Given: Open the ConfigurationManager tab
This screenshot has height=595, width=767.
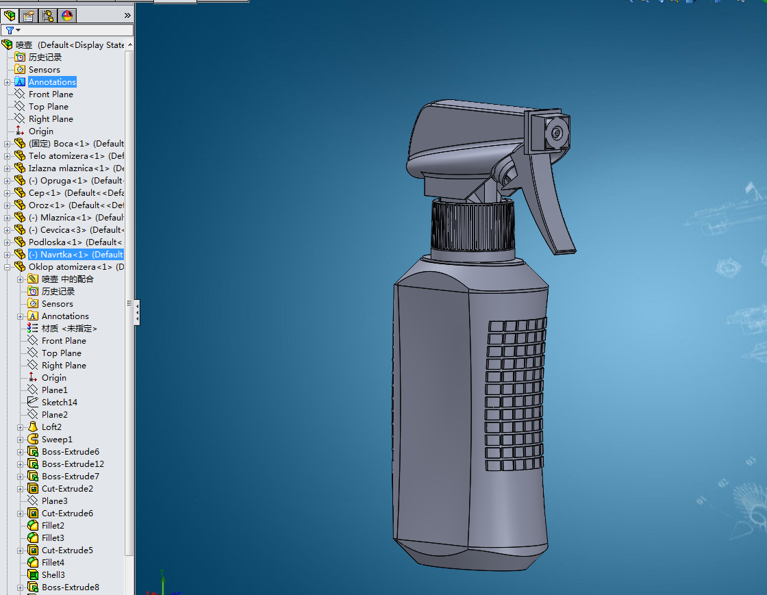Looking at the screenshot, I should tap(47, 15).
